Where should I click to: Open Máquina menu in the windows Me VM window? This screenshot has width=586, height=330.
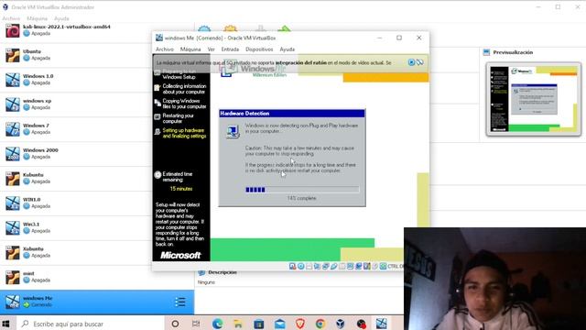click(190, 49)
